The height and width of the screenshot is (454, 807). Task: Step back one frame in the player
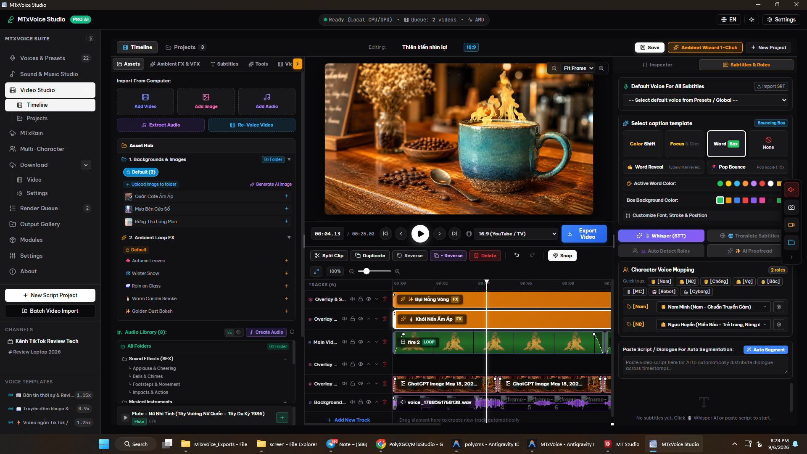[401, 234]
